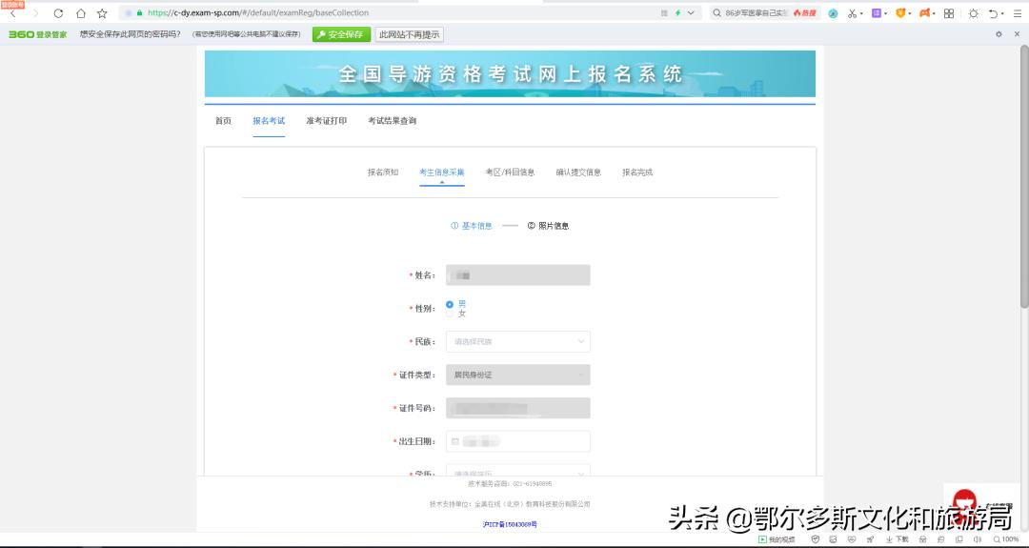Click the shield icon in status bar
1029x548 pixels.
(x=815, y=539)
